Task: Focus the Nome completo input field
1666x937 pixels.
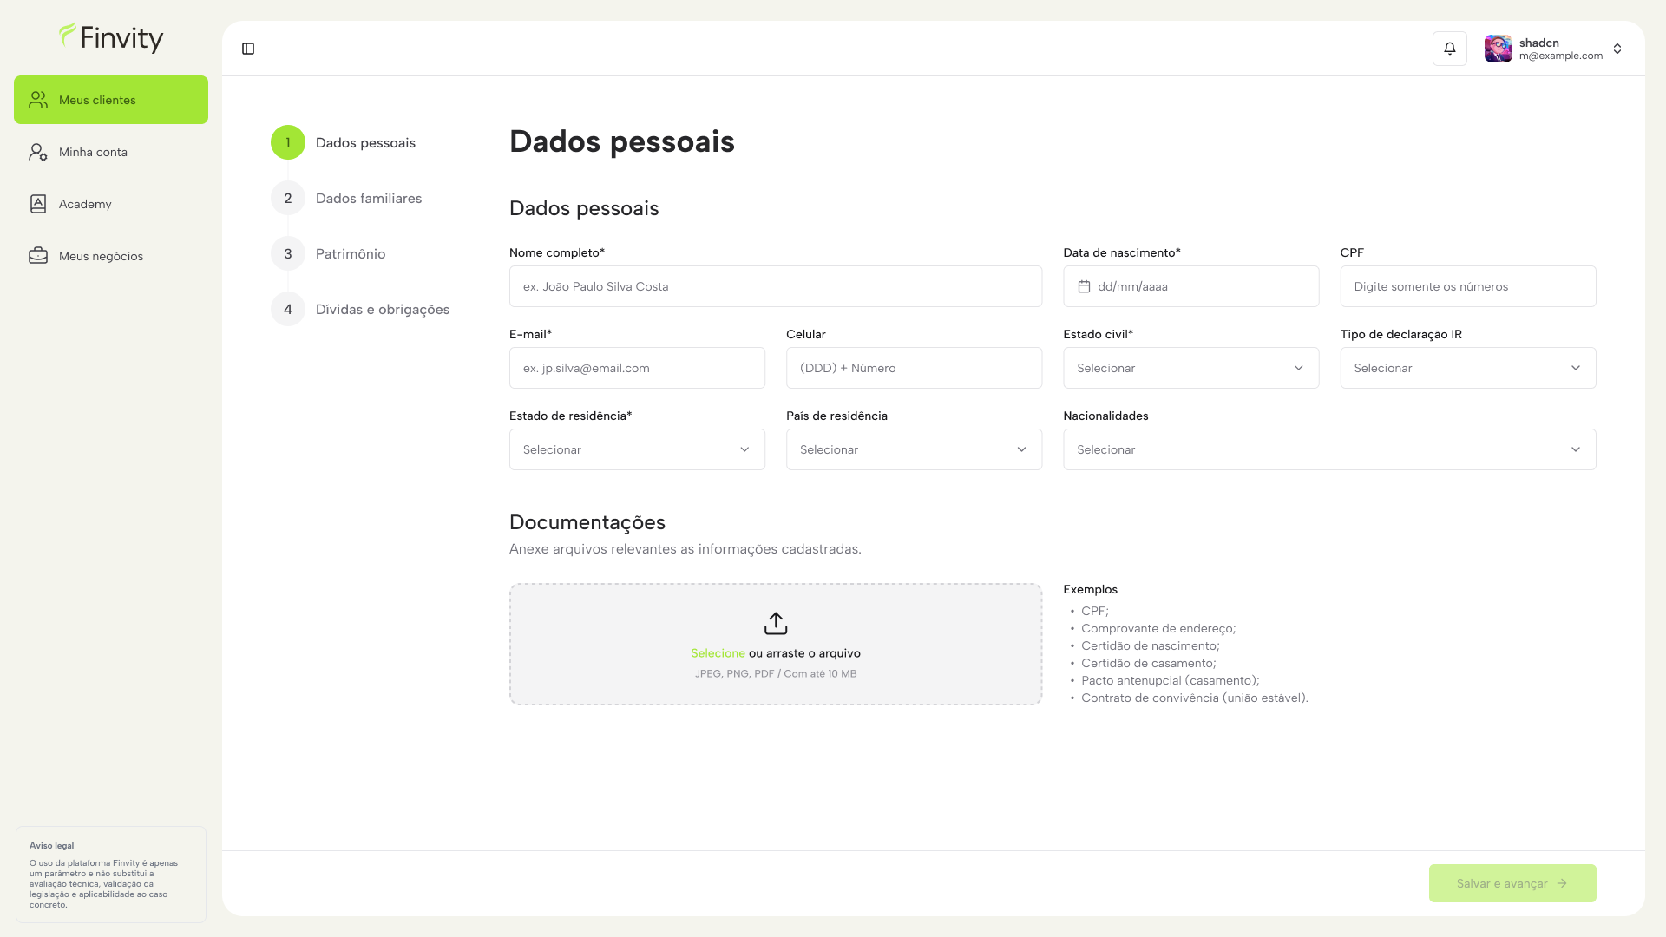Action: tap(775, 286)
